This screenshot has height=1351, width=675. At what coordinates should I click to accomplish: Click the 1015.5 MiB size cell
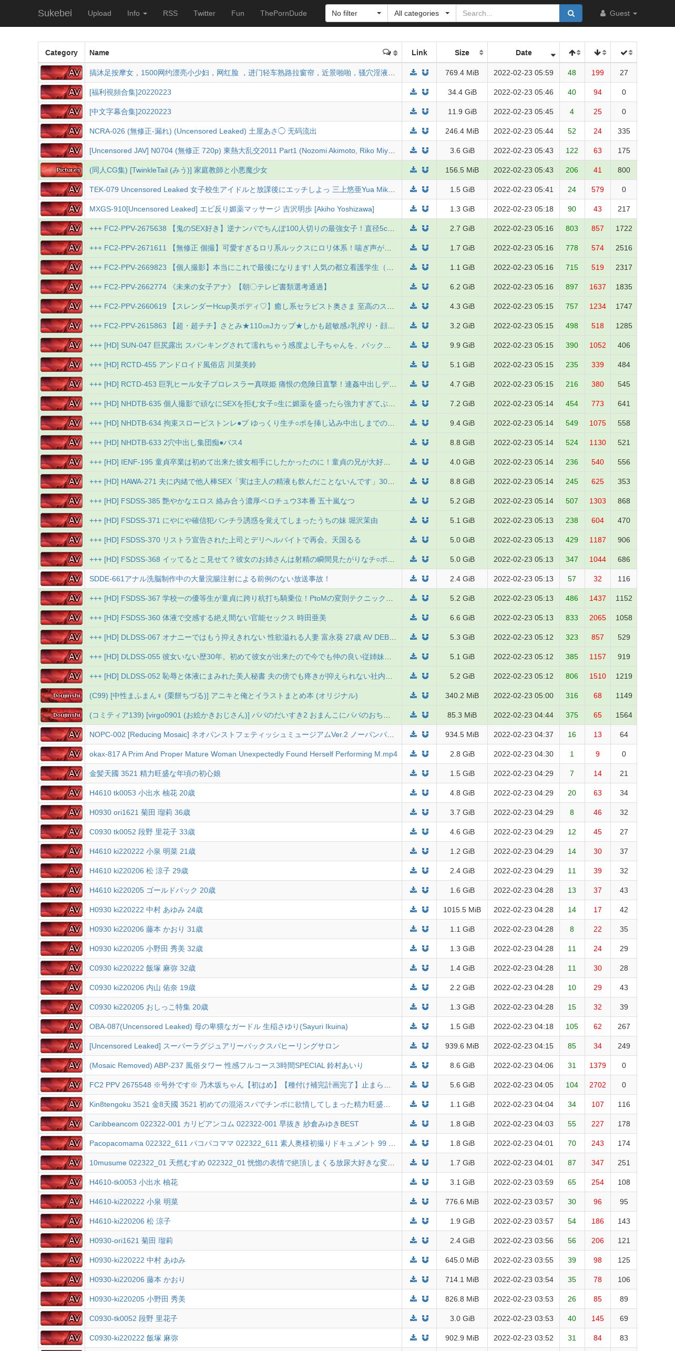(462, 910)
